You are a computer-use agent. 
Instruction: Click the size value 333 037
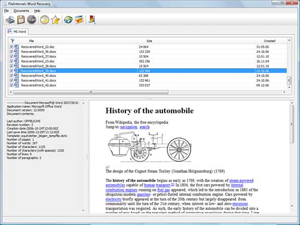145,85
